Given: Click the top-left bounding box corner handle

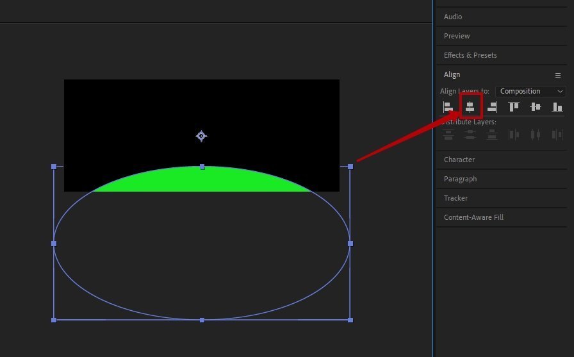Looking at the screenshot, I should point(54,167).
